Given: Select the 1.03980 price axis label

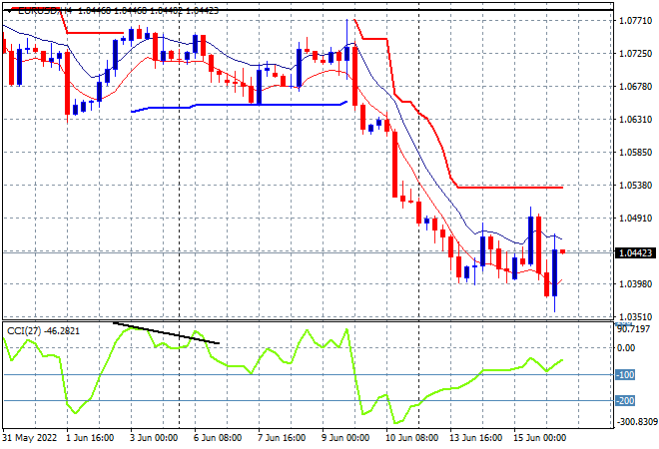Looking at the screenshot, I should [636, 284].
